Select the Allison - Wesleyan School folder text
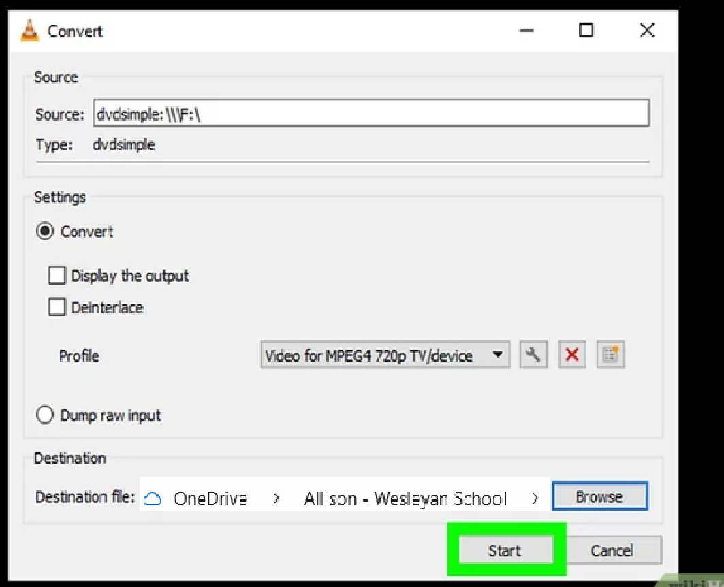The image size is (724, 587). tap(405, 497)
